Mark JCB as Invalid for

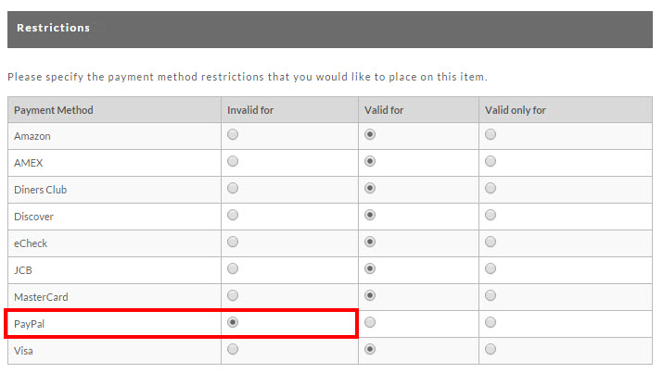[x=233, y=268]
